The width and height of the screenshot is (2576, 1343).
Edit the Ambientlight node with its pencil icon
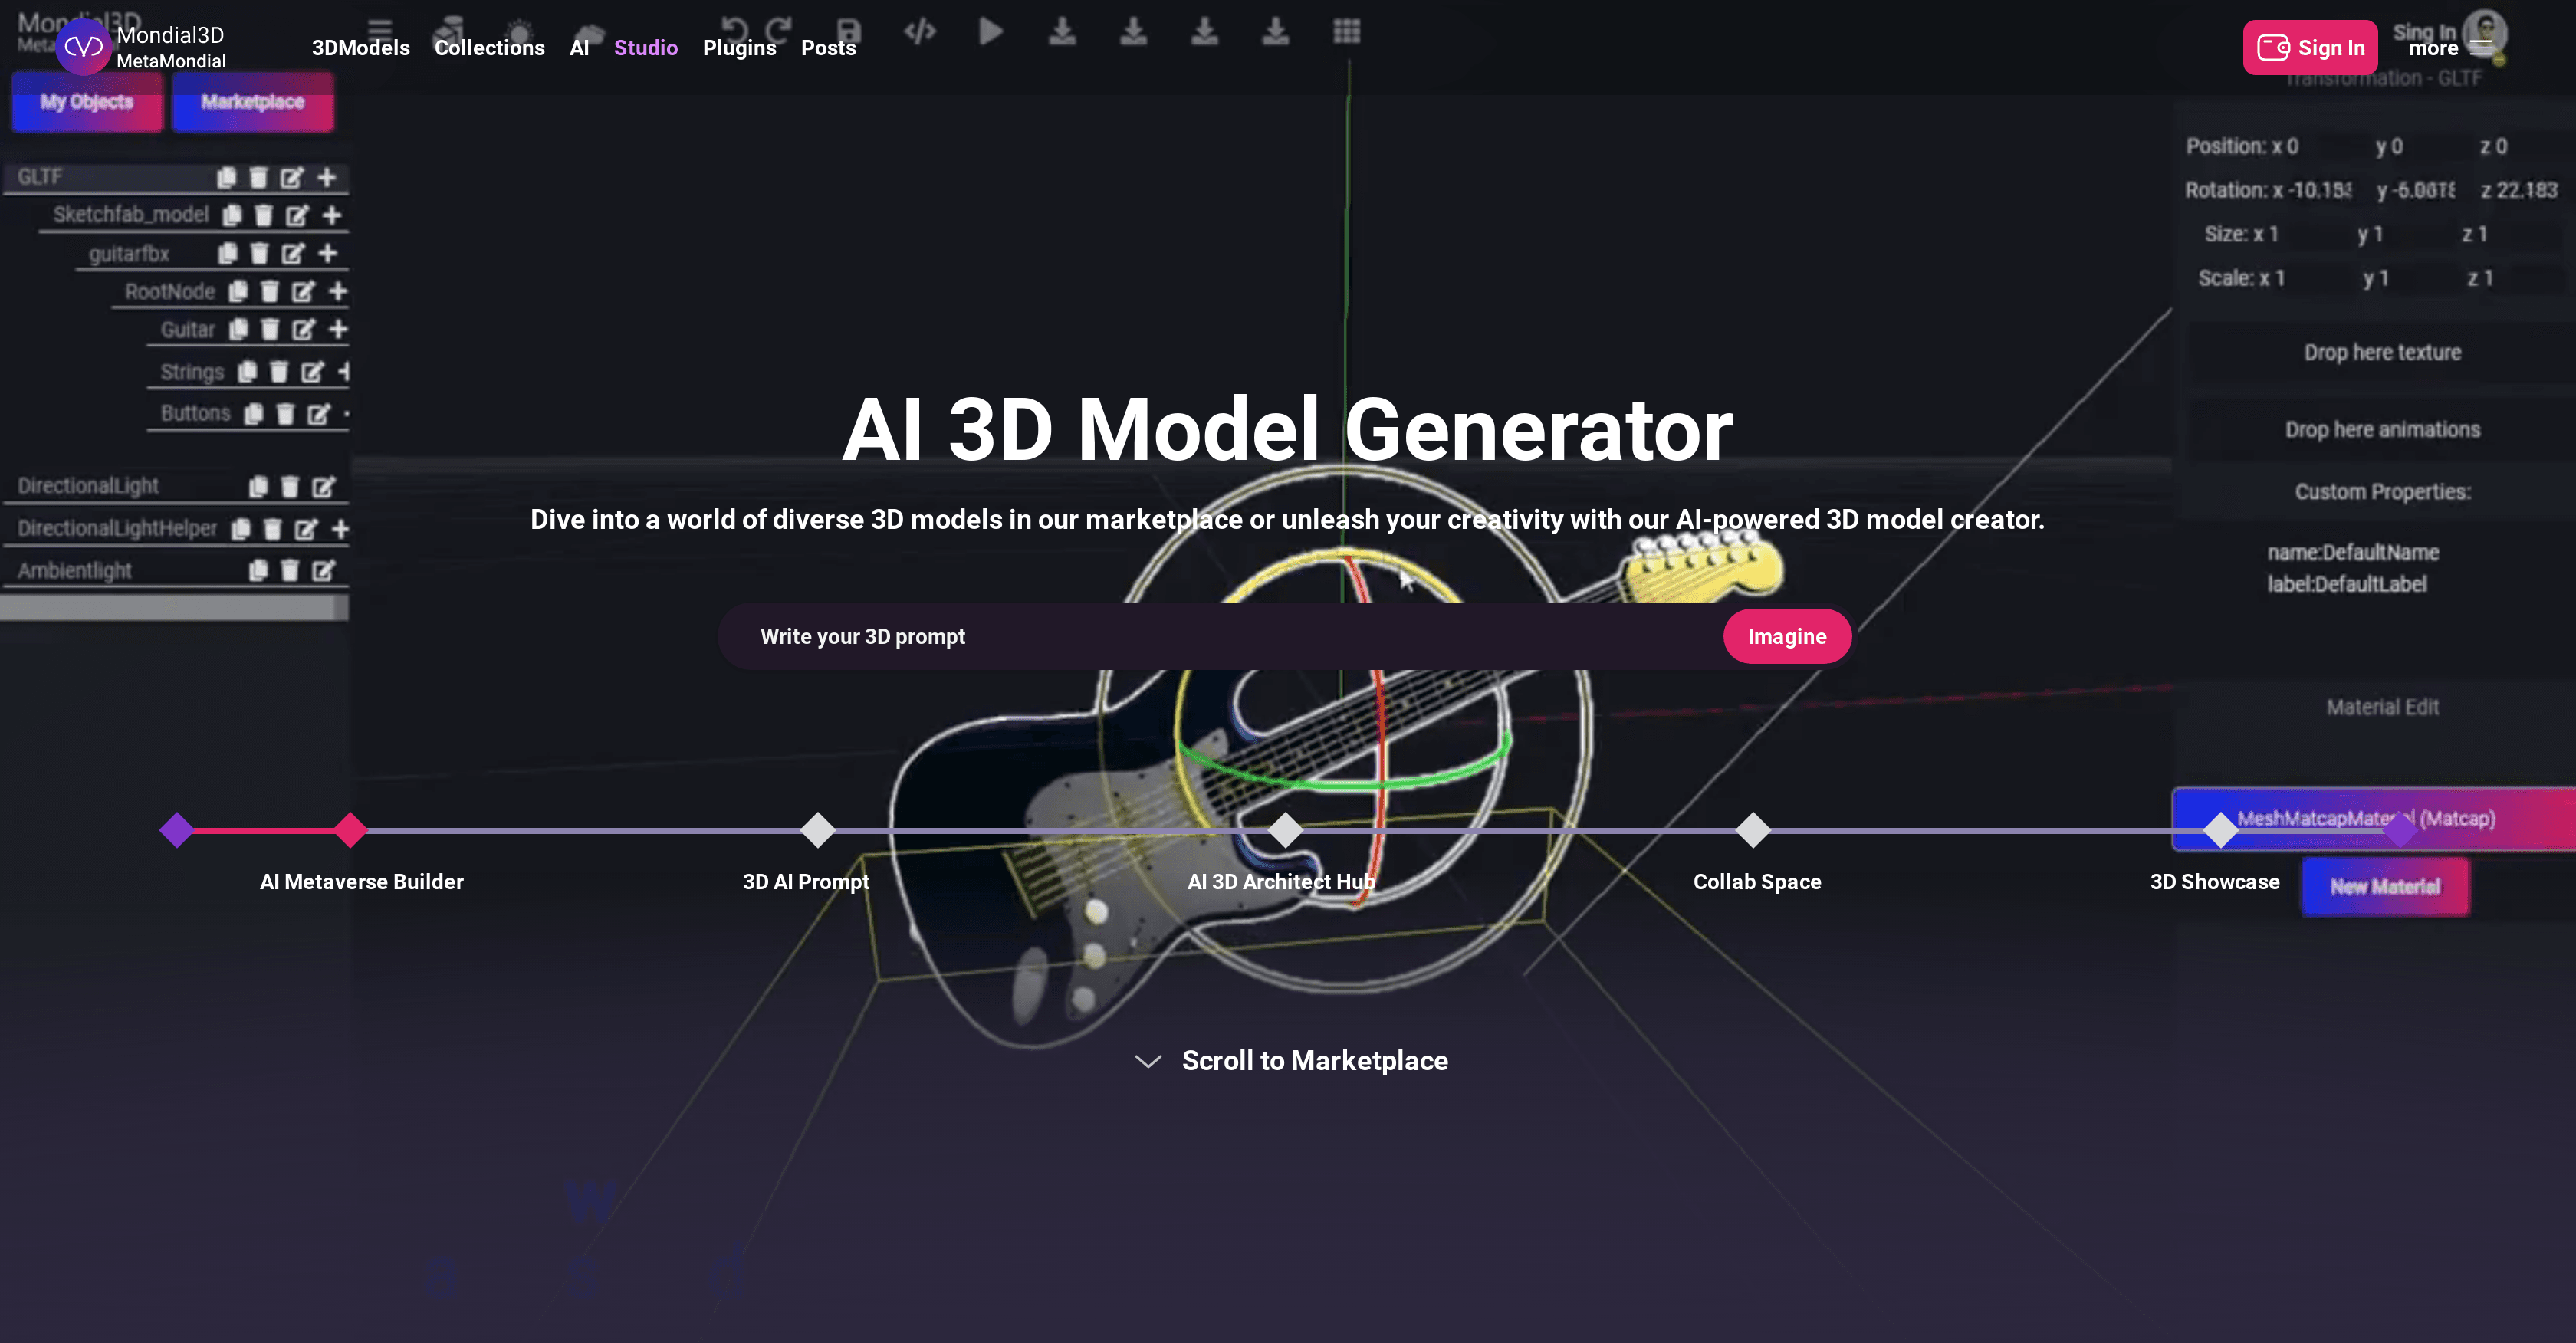coord(322,570)
